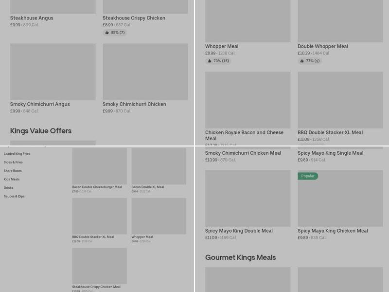Select Drinks in the category list
Image resolution: width=389 pixels, height=292 pixels.
coord(8,188)
